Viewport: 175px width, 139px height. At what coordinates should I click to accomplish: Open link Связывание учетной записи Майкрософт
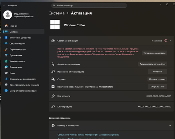click(89, 135)
